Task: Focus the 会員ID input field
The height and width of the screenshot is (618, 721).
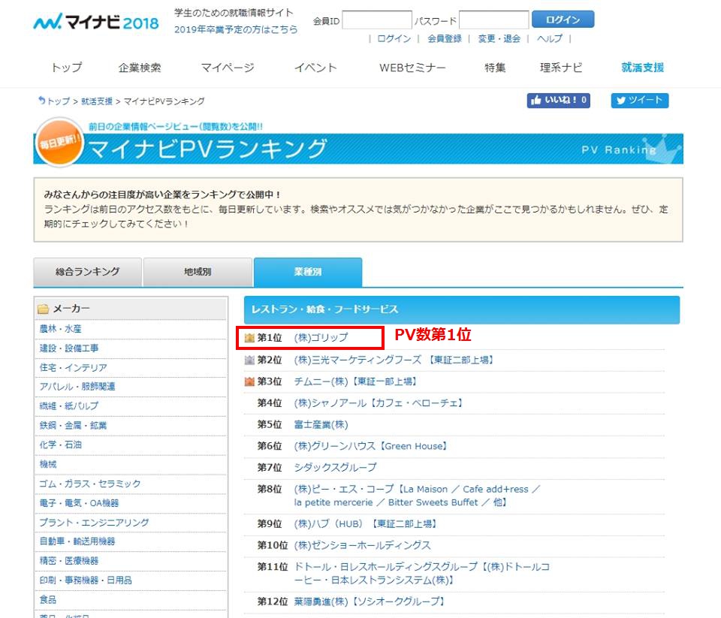Action: tap(377, 20)
